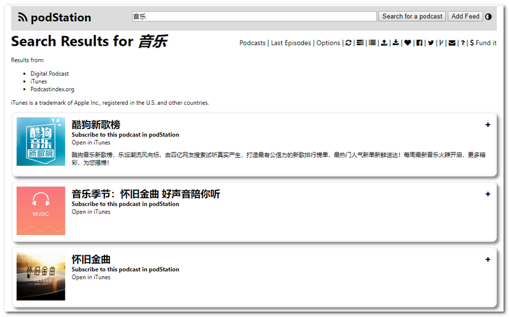509x317 pixels.
Task: Click the upload/export icon in toolbar
Action: [384, 43]
